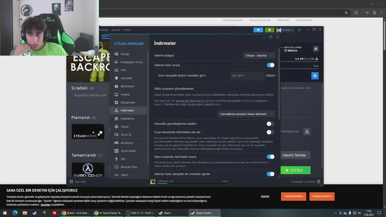Open the Chrome three-dot menu
Image resolution: width=386 pixels, height=217 pixels.
(382, 13)
